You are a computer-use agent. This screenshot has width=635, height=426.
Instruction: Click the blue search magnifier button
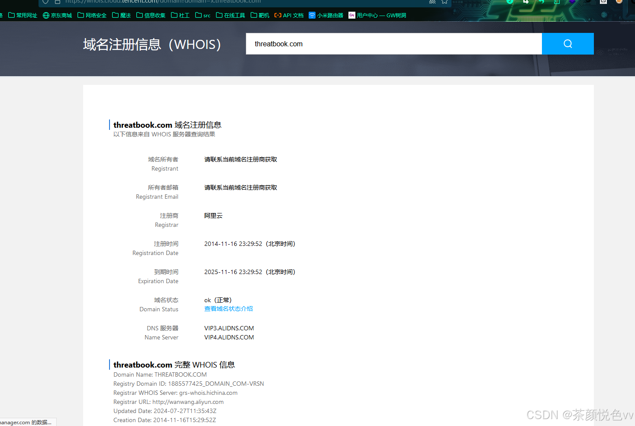(x=567, y=44)
